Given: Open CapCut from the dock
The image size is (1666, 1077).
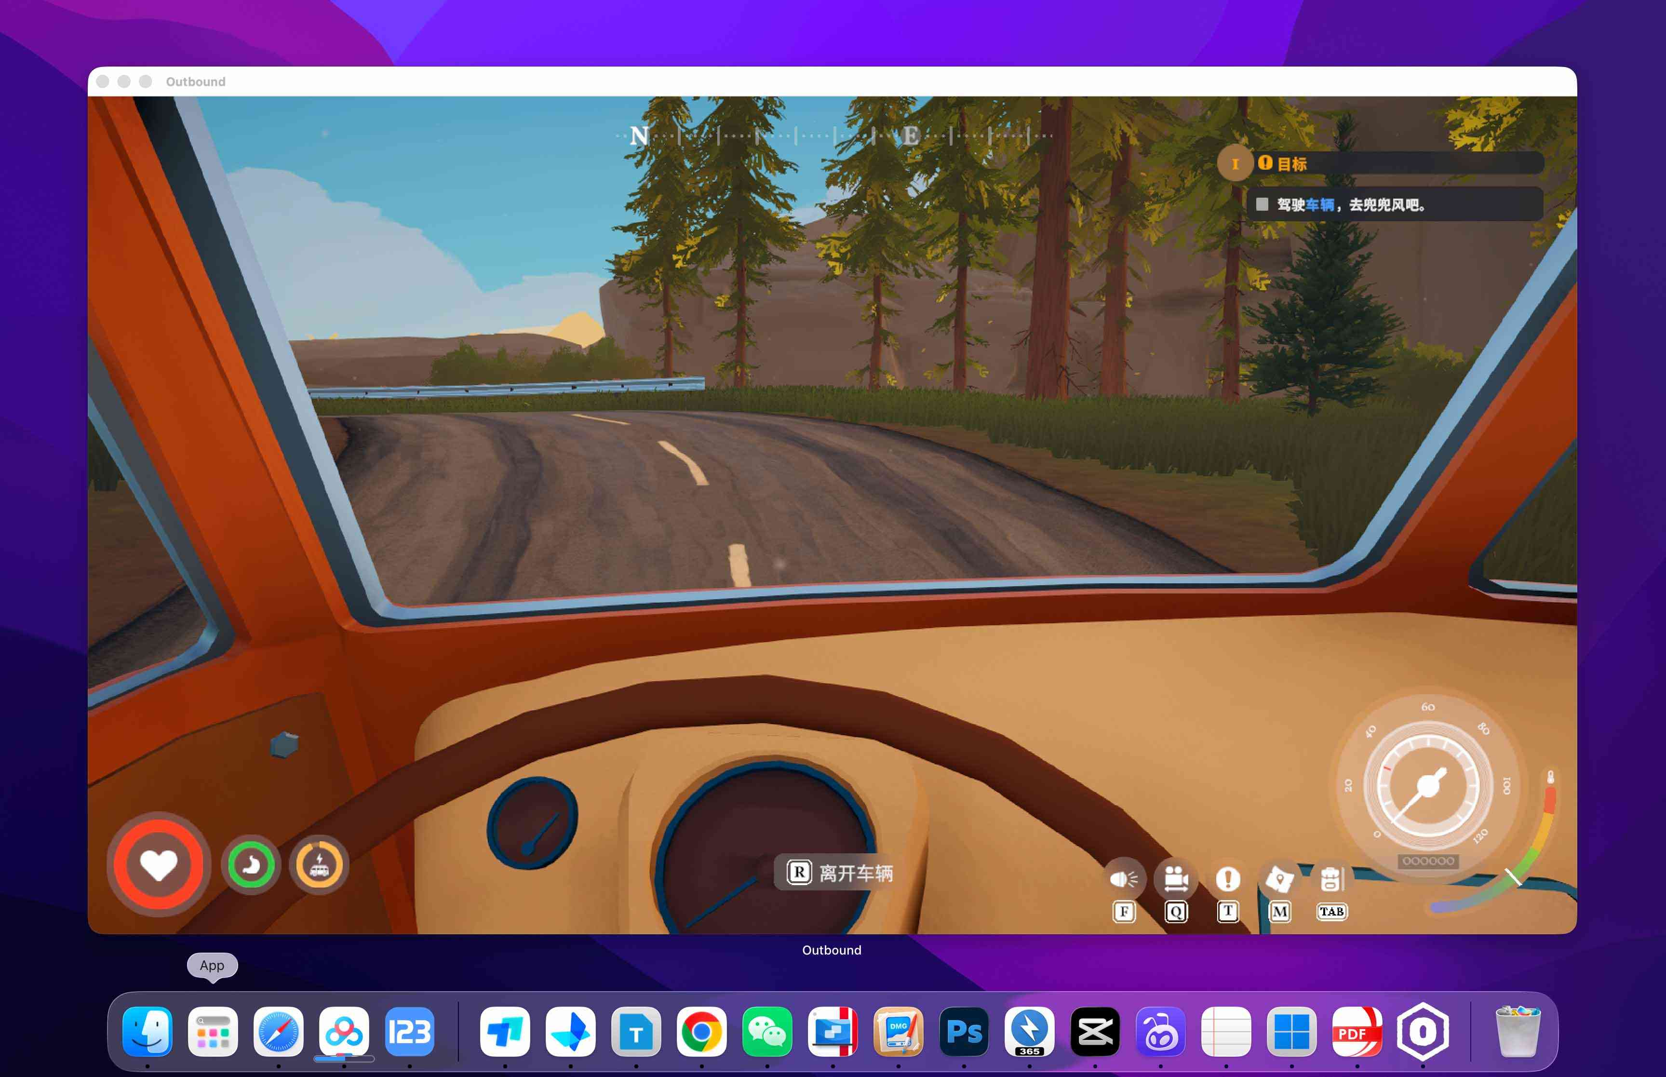Looking at the screenshot, I should (x=1095, y=1032).
